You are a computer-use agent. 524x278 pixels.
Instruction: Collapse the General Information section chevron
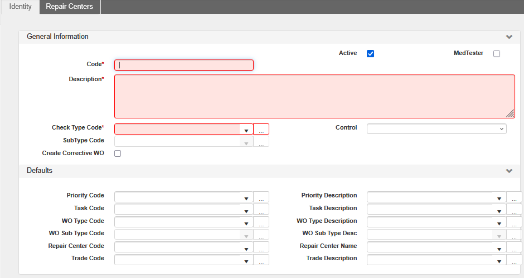click(508, 37)
